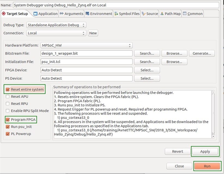This screenshot has width=224, height=174.
Task: Click Generate for the bitstream file
Action: [202, 53]
